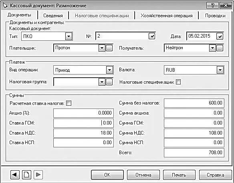Expand the Плательщик Протон dropdown arrow
Image resolution: width=234 pixels, height=183 pixels.
(x=102, y=48)
